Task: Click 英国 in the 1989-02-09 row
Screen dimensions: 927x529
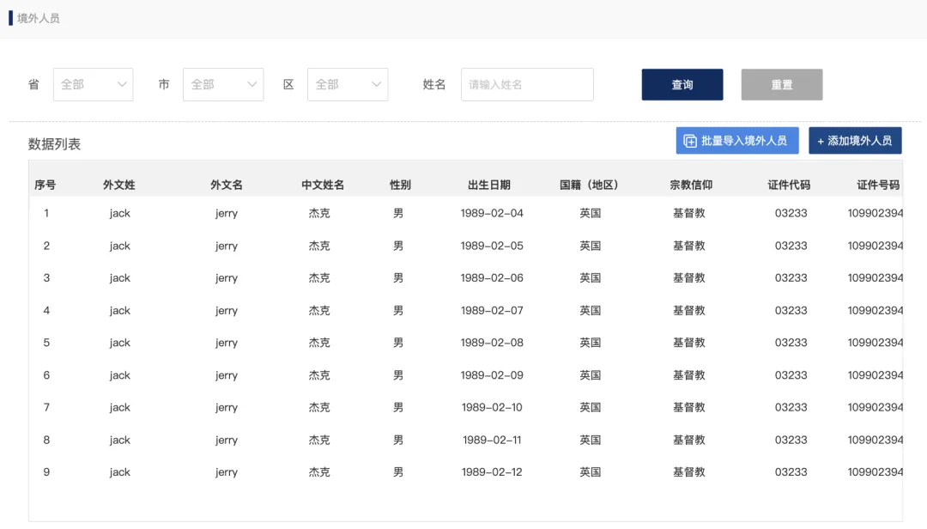Action: pyautogui.click(x=590, y=375)
